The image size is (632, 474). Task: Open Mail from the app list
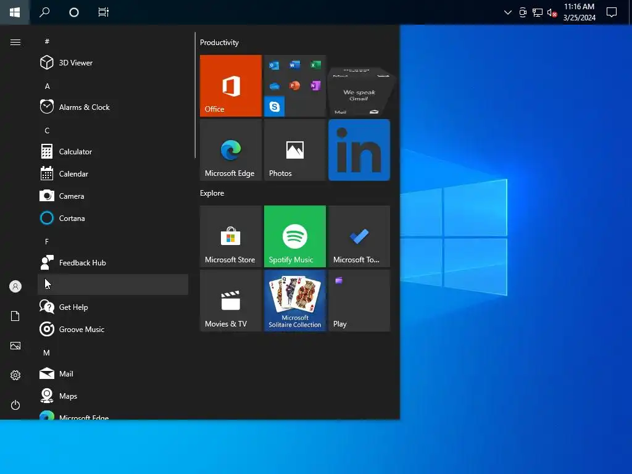click(113, 373)
